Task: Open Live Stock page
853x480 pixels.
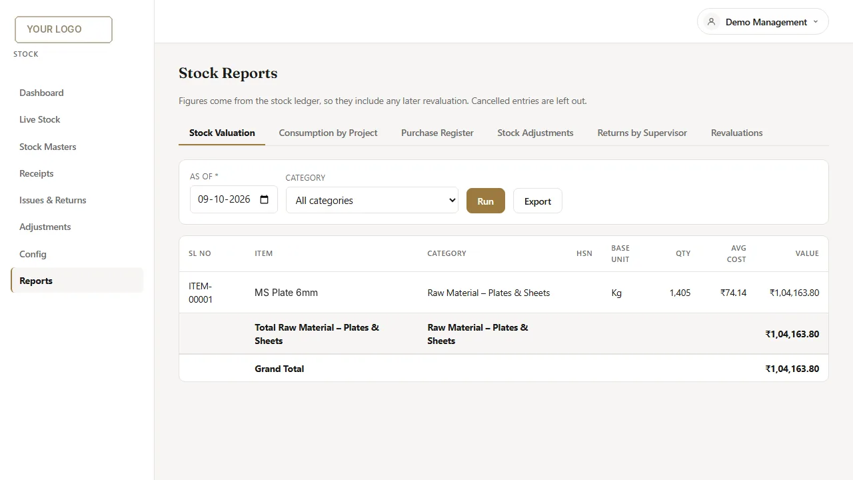Action: click(x=77, y=119)
